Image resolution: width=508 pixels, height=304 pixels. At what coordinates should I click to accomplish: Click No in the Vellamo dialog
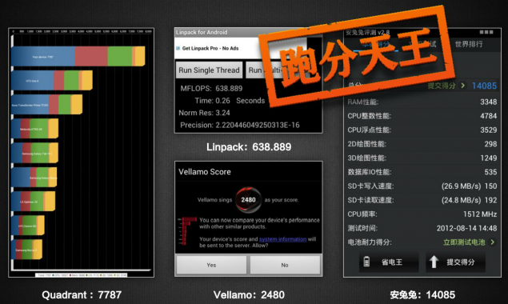[285, 265]
